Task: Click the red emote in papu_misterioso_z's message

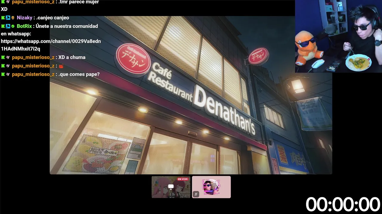Action: pos(61,66)
